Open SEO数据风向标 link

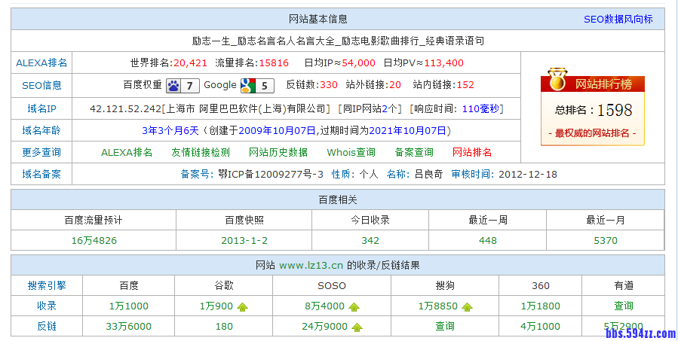click(618, 19)
